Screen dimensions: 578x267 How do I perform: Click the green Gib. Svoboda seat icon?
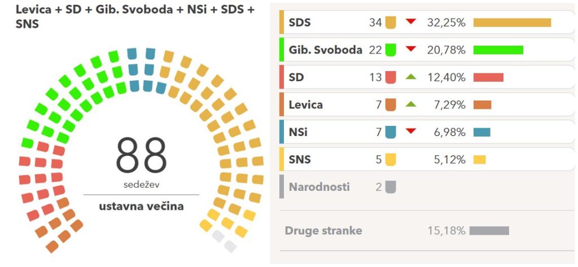click(391, 50)
